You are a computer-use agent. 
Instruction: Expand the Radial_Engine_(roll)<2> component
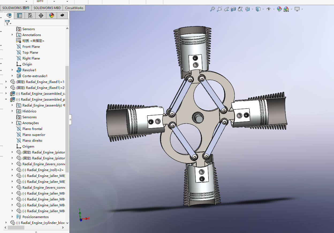pos(12,170)
